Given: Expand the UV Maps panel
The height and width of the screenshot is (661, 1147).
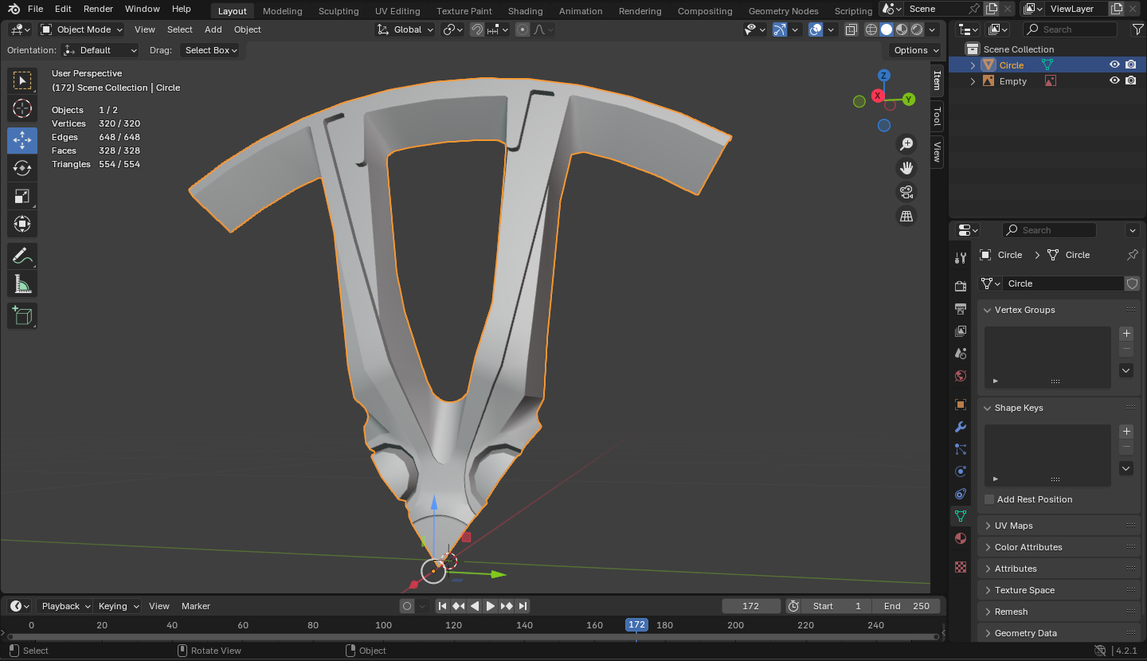Looking at the screenshot, I should [1059, 526].
